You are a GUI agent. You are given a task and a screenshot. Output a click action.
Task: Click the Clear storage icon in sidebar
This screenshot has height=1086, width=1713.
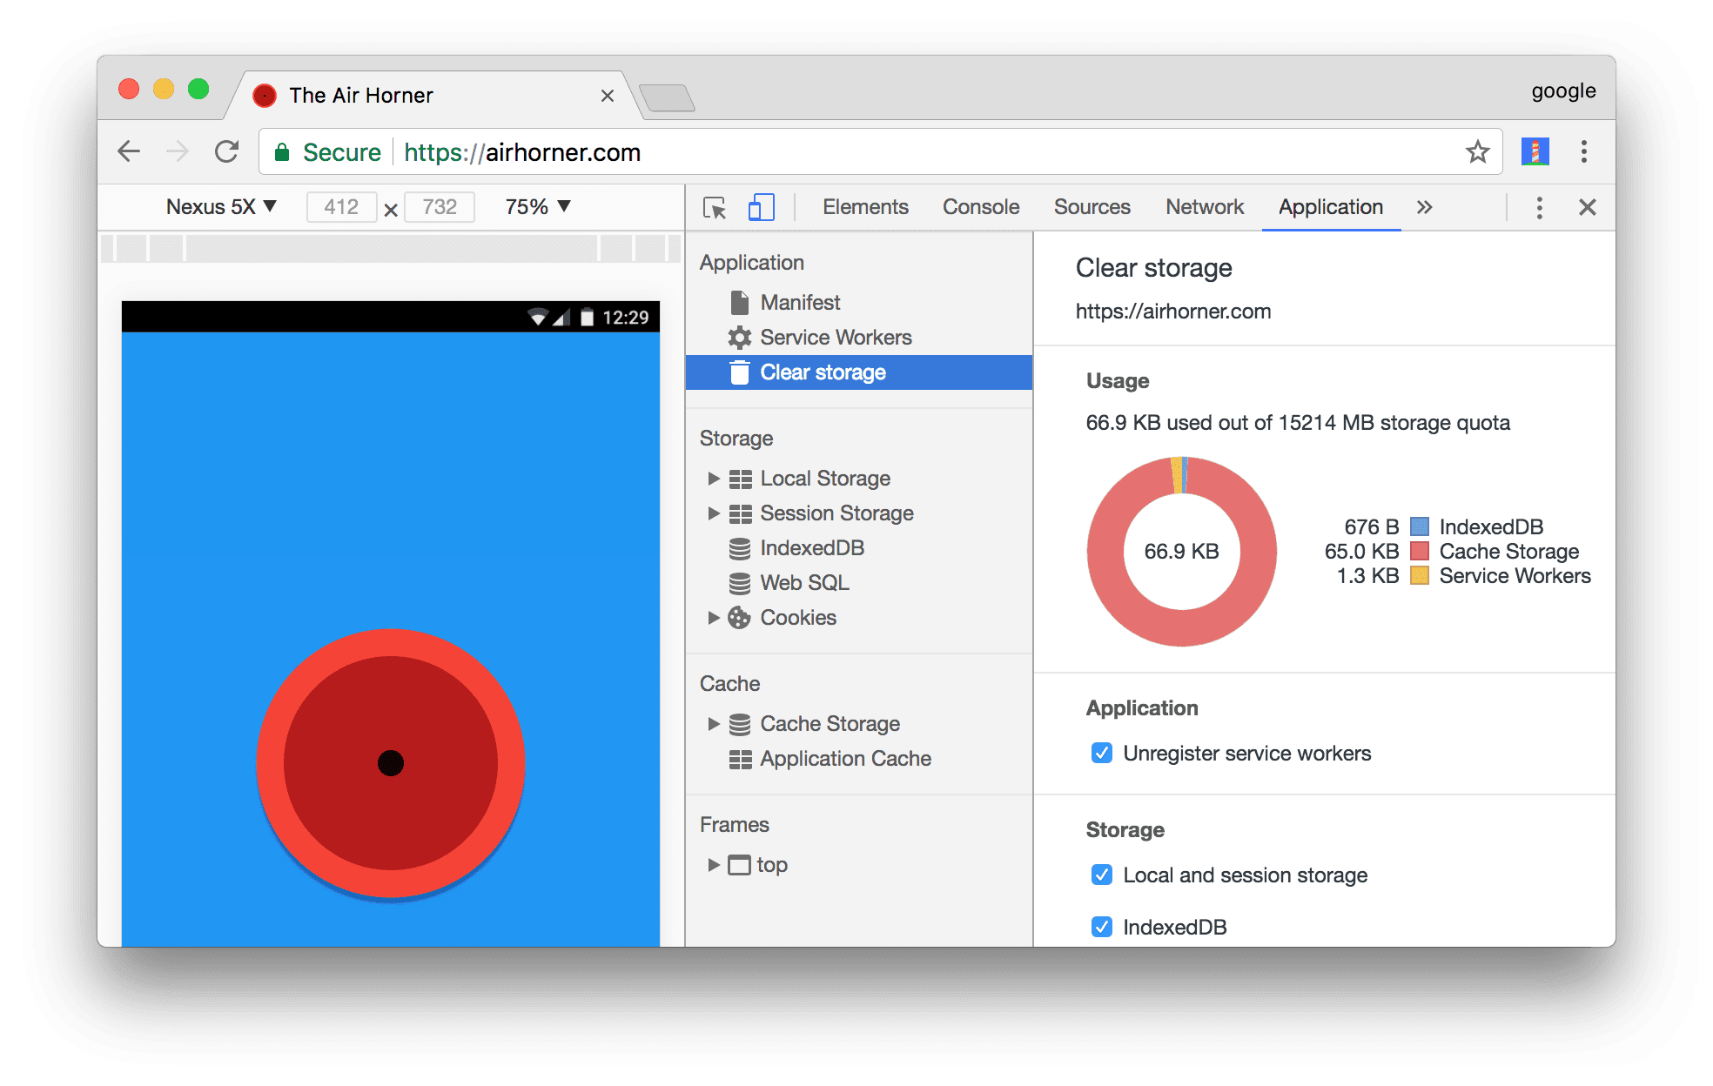tap(736, 372)
